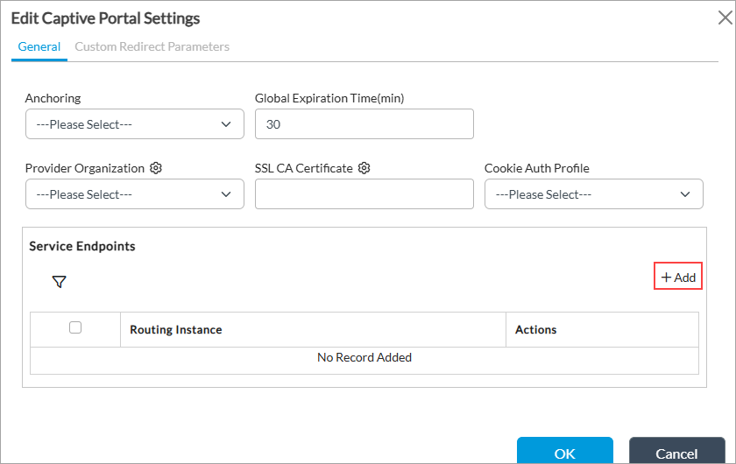Open the SSL CA Certificate gear icon

click(x=364, y=168)
